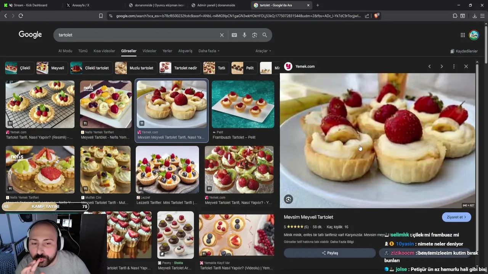Switch to the Alışveriş tab
This screenshot has width=488, height=274.
point(185,51)
